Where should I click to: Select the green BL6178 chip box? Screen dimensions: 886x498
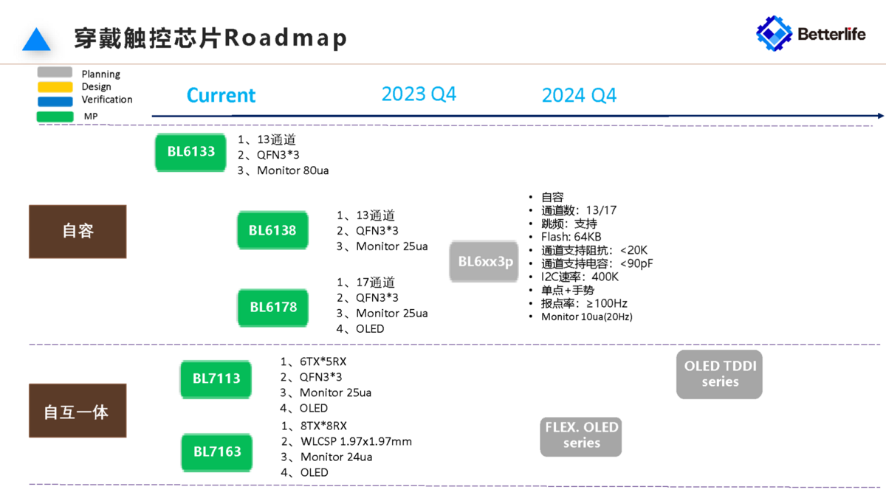point(272,307)
